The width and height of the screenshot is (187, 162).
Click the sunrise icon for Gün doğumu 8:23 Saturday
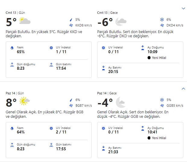pyautogui.click(x=12, y=64)
